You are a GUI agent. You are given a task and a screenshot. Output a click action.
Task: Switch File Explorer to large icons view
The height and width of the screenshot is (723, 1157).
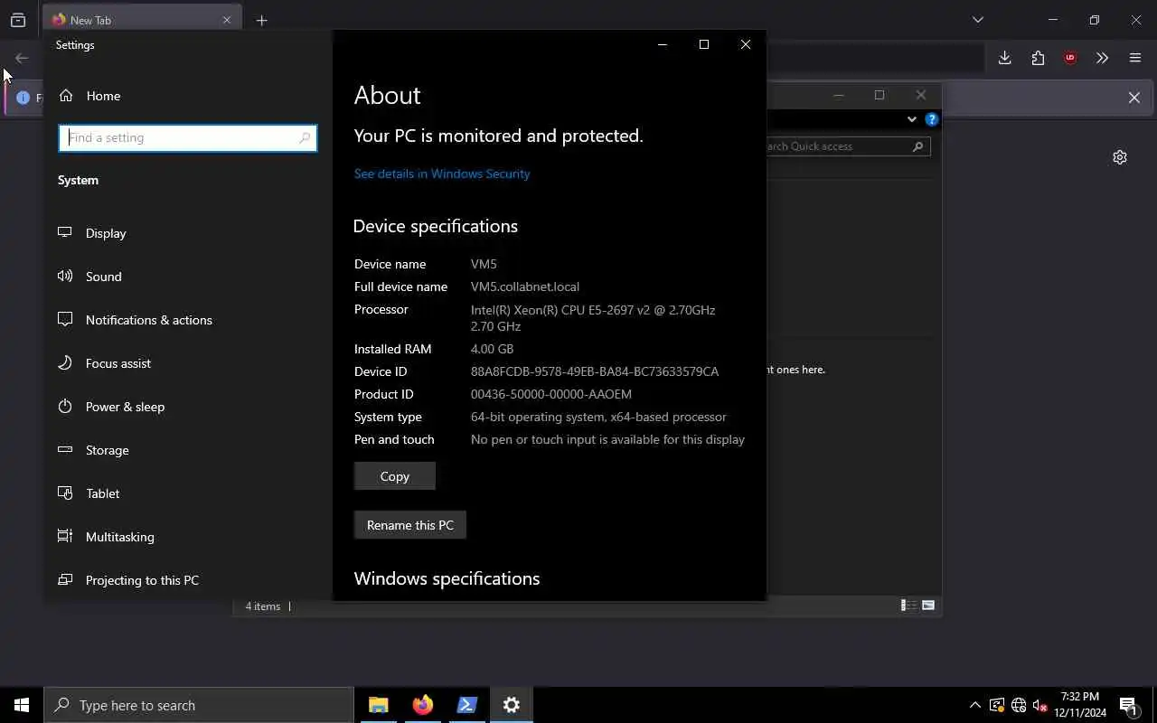pyautogui.click(x=928, y=606)
